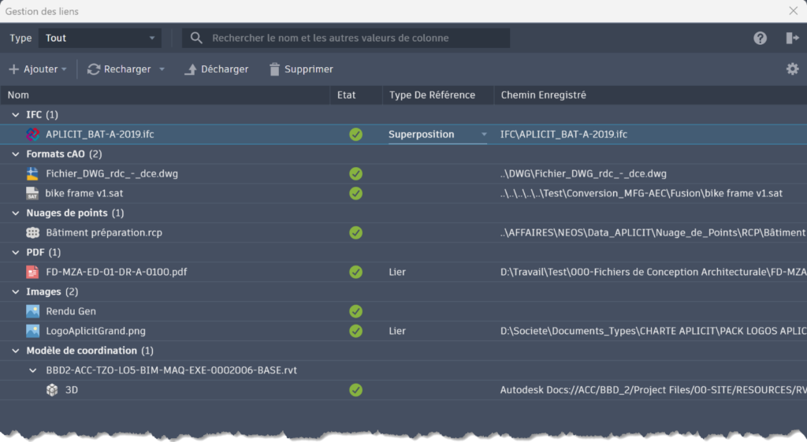807x442 pixels.
Task: Open the Superposition reference type dropdown
Action: tap(437, 134)
